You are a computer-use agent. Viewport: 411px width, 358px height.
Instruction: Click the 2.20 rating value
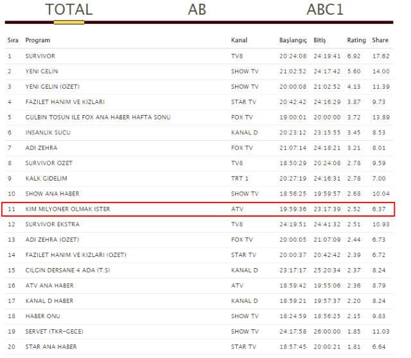(354, 301)
